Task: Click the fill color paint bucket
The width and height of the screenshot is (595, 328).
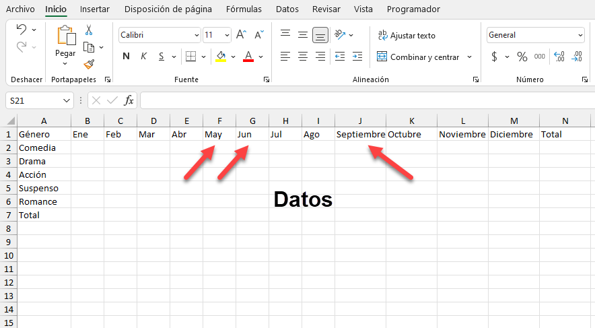Action: tap(221, 57)
